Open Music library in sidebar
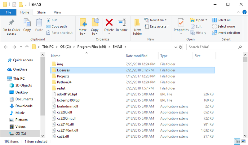The height and width of the screenshot is (145, 248). point(17,113)
